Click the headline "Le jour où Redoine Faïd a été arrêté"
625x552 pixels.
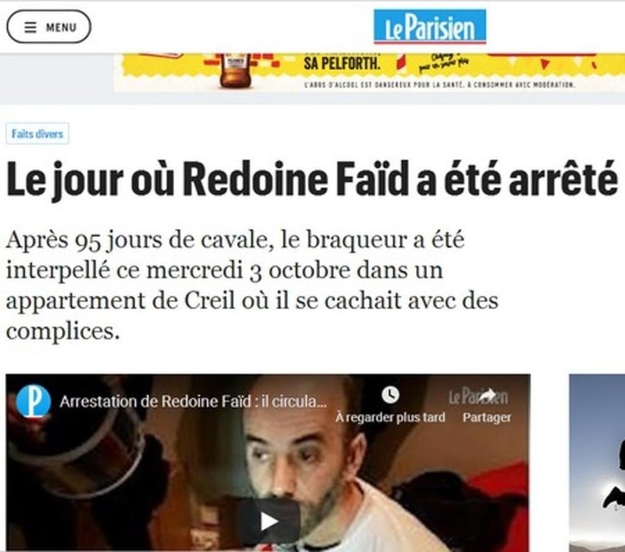[312, 179]
